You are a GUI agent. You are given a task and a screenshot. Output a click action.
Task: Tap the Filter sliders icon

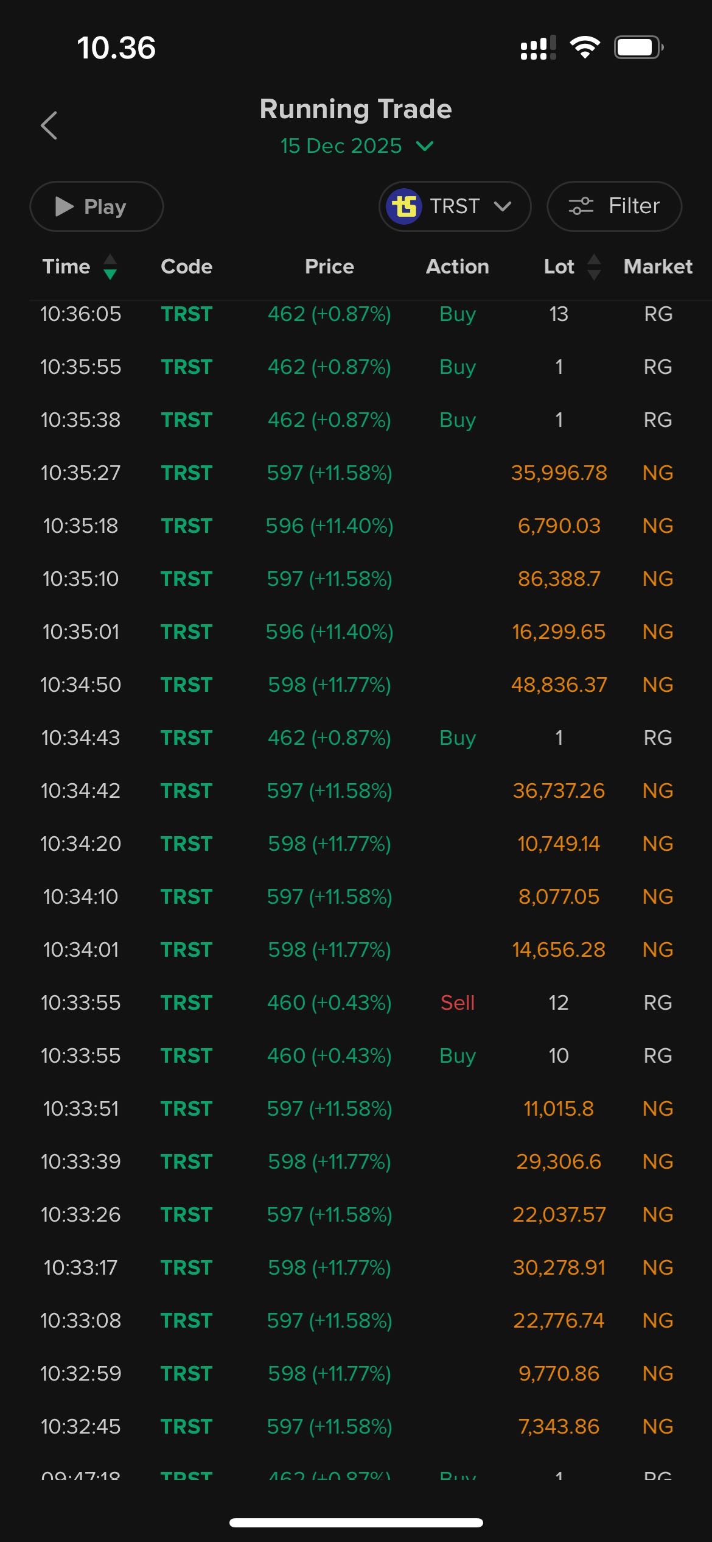(581, 206)
